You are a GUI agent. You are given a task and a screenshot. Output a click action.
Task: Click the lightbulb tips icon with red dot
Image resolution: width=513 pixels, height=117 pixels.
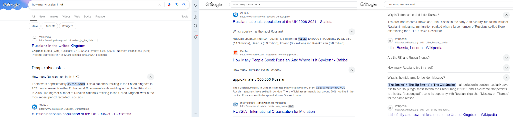(x=195, y=37)
